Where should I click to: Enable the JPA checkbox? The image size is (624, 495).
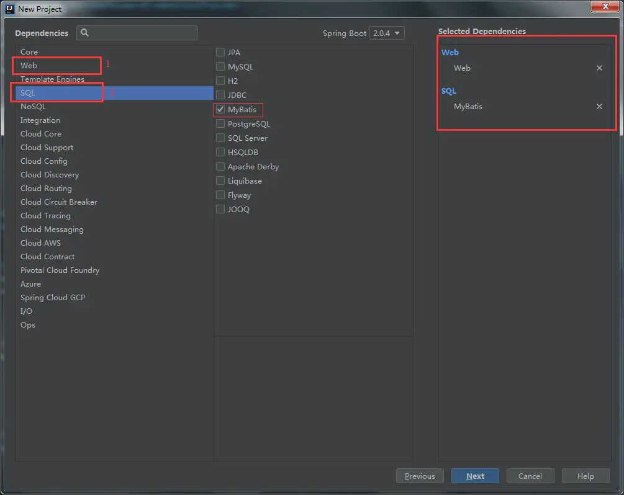coord(220,52)
